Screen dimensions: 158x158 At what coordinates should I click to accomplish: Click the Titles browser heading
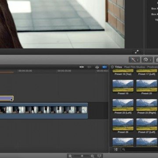click(x=118, y=67)
